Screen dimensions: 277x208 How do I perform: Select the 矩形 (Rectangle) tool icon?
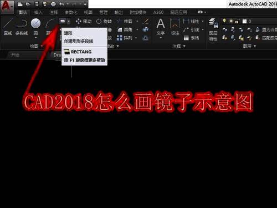pos(63,21)
